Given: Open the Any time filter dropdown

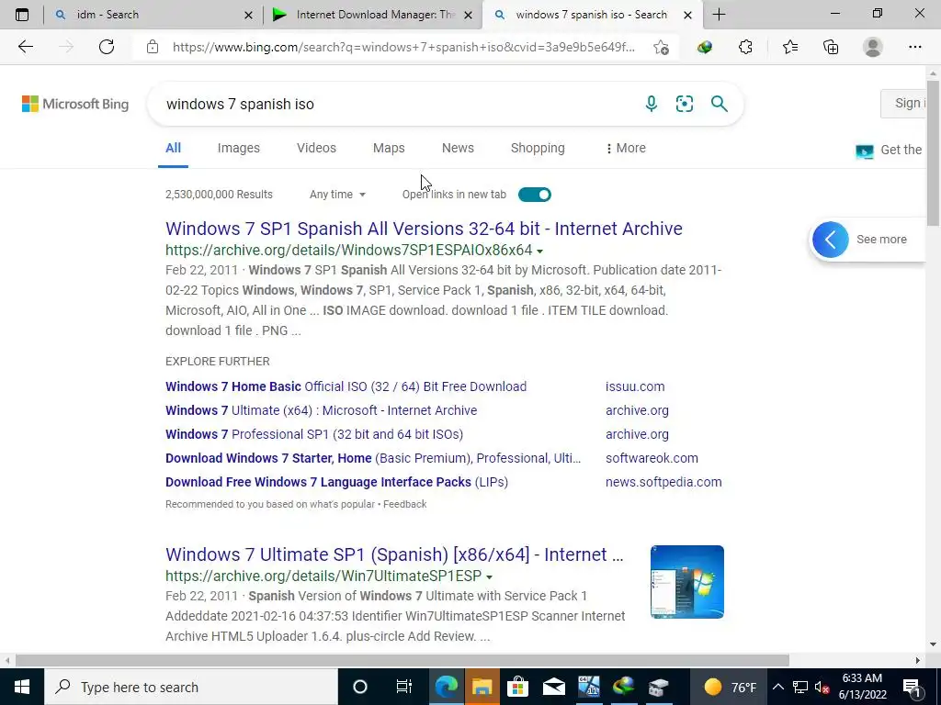Looking at the screenshot, I should coord(337,195).
